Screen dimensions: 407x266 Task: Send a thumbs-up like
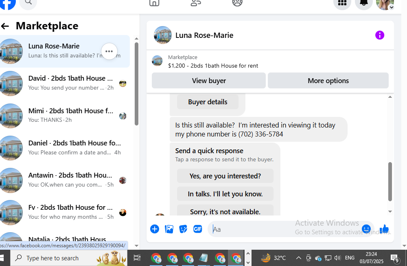pos(384,229)
